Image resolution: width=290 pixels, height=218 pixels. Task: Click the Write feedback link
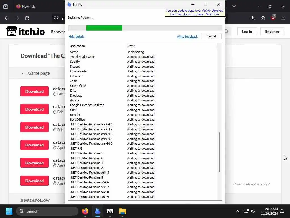187,37
